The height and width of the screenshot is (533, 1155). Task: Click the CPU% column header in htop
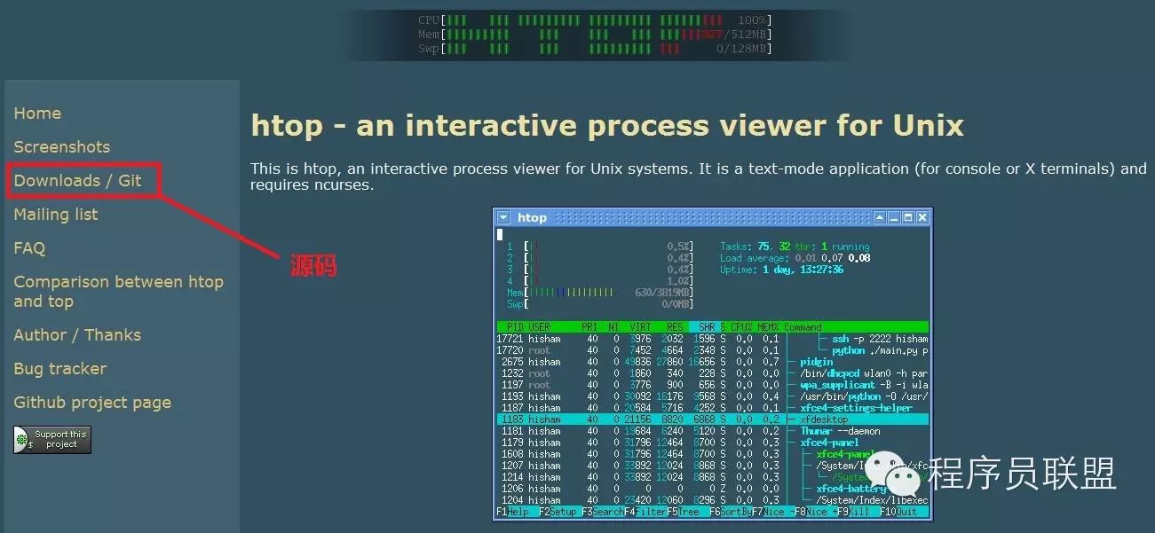(x=741, y=327)
